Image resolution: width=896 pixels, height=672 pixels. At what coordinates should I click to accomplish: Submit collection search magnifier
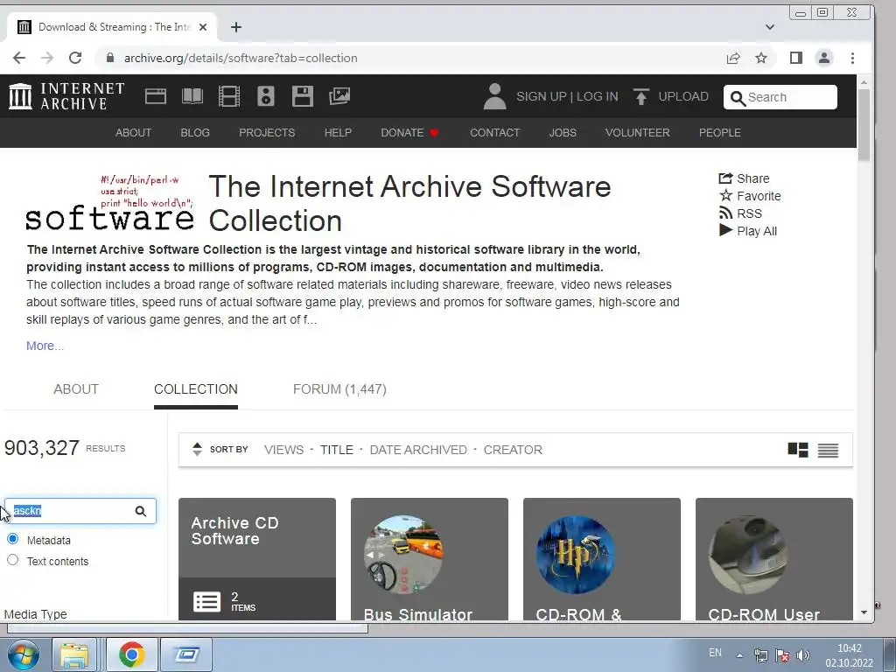coord(141,511)
